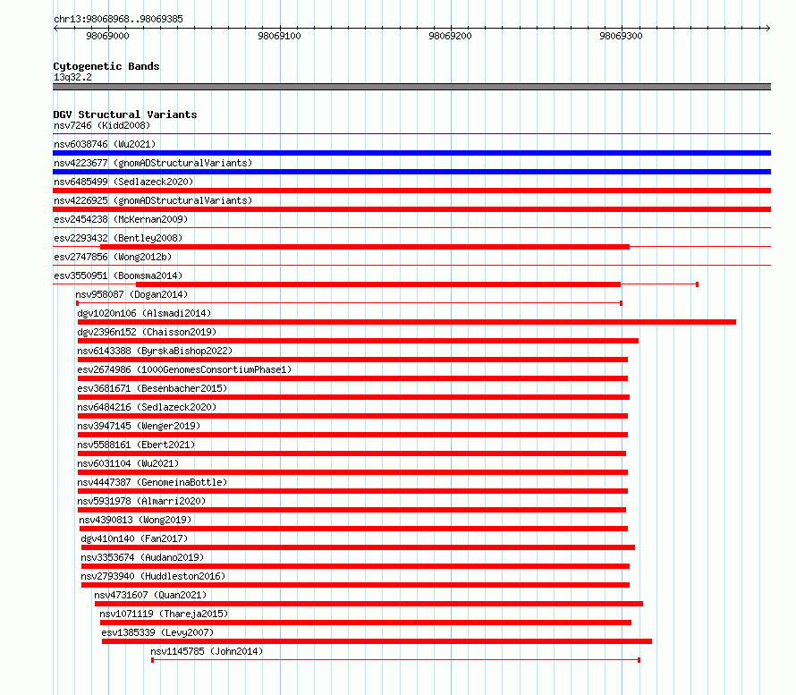796x695 pixels.
Task: Click the 98069000 ruler coordinate
Action: click(x=107, y=36)
